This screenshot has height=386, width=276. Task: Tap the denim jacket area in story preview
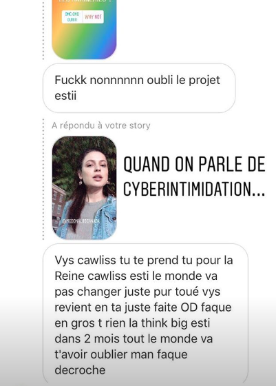(x=107, y=216)
